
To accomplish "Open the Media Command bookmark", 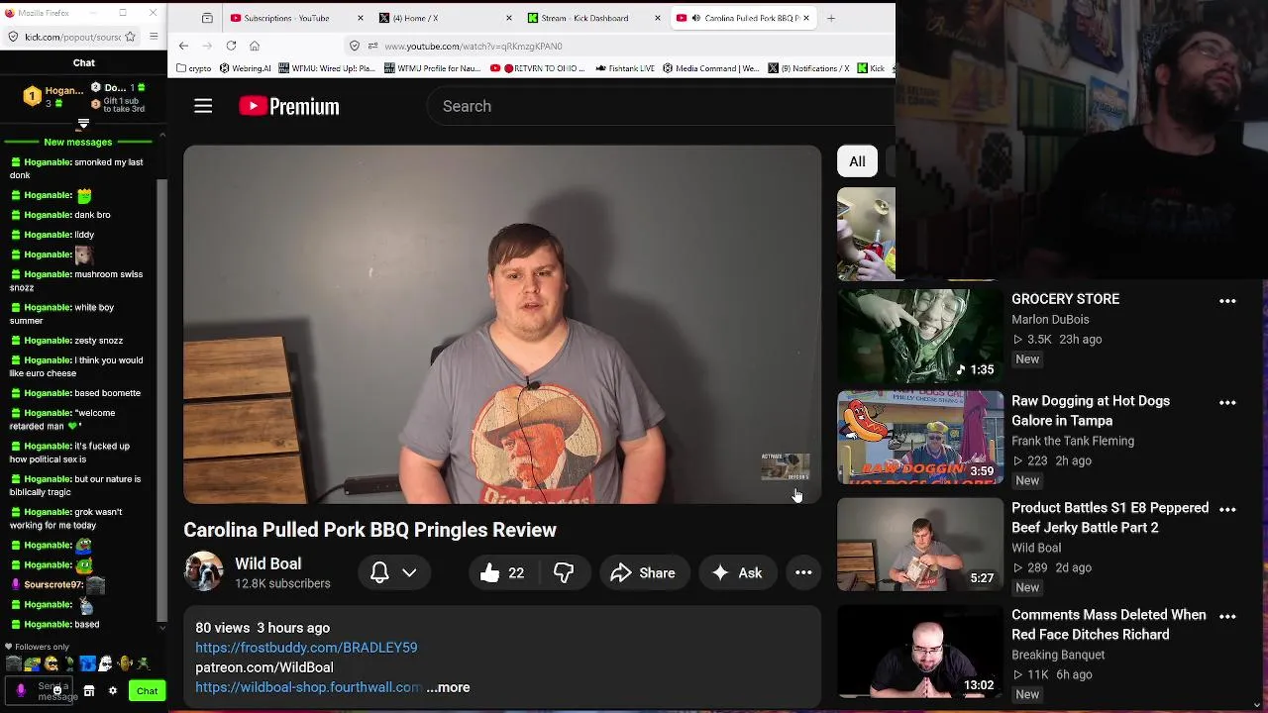I will click(x=711, y=68).
